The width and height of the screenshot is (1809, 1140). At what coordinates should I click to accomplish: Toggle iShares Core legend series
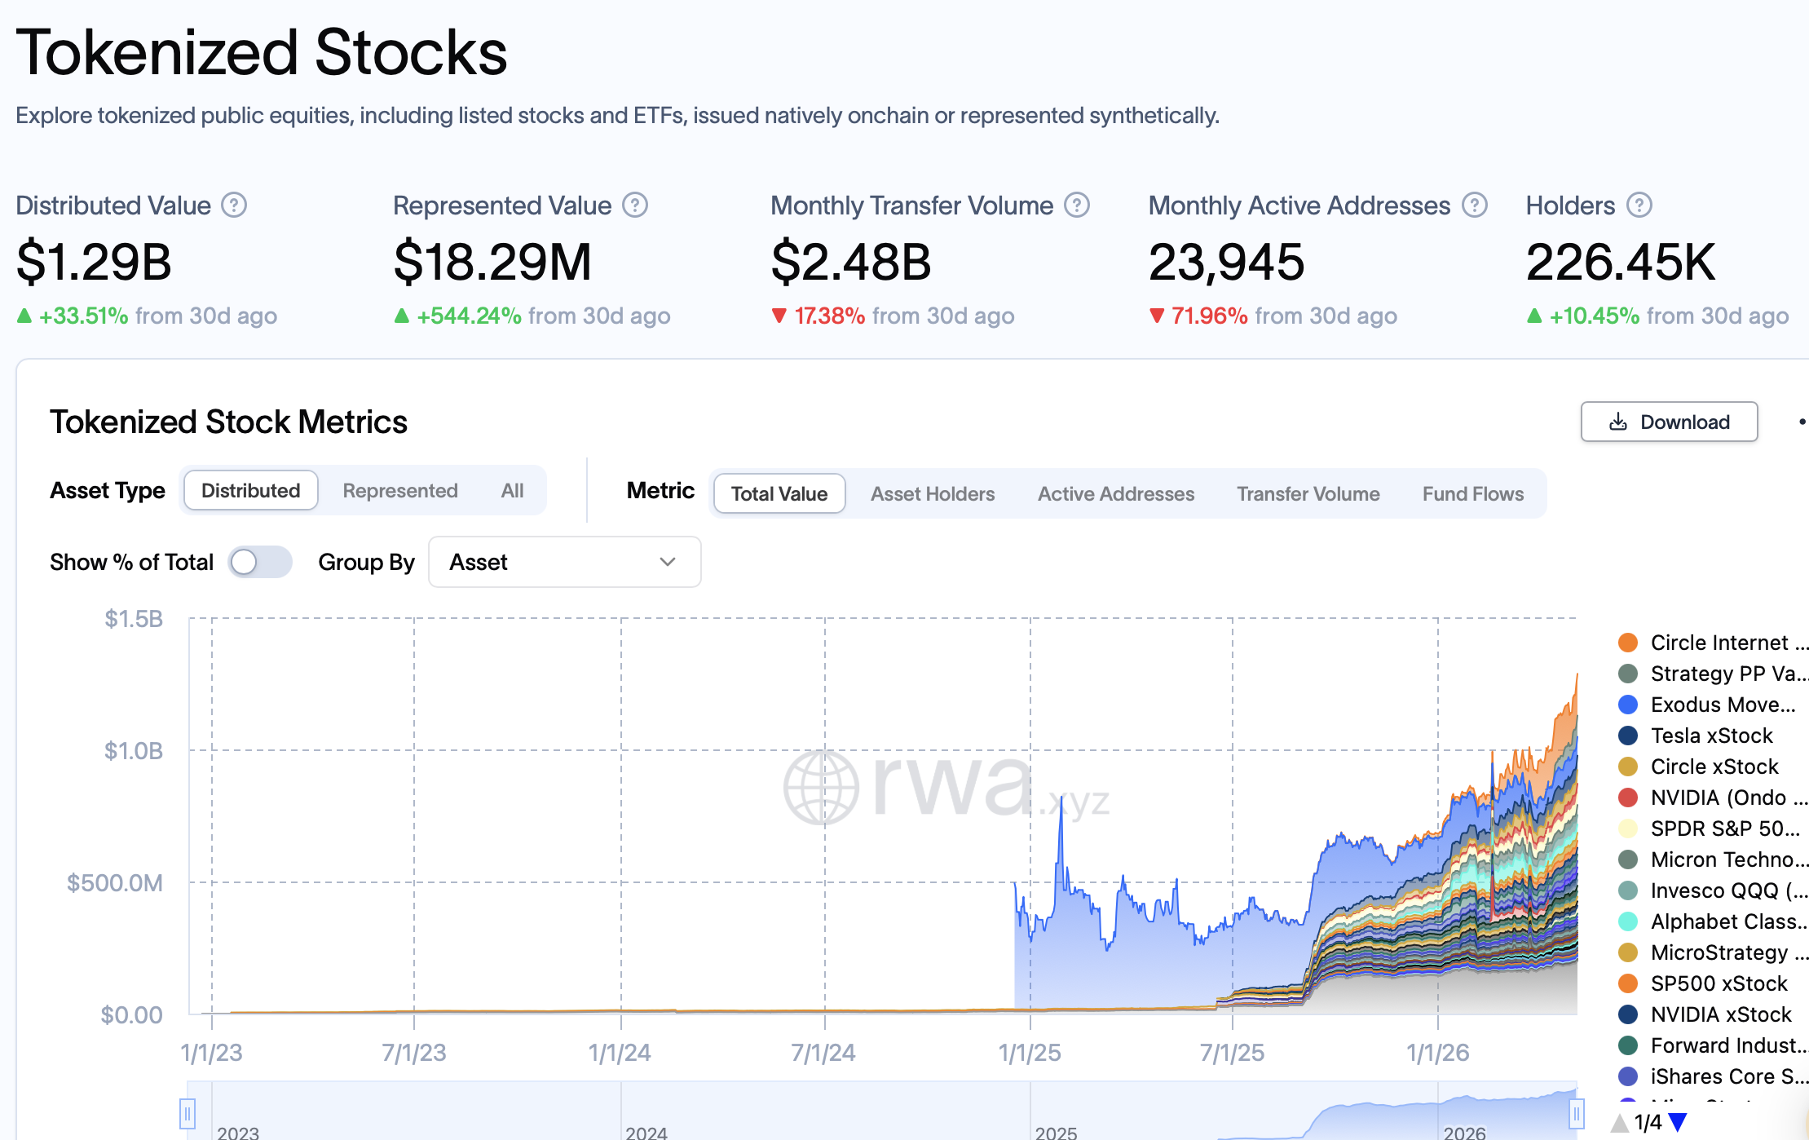coord(1713,1076)
